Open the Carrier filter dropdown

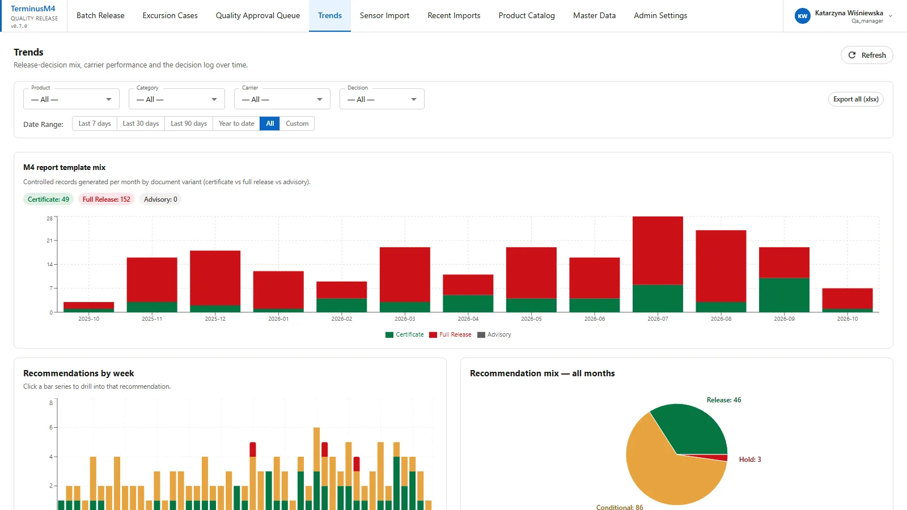click(x=282, y=99)
